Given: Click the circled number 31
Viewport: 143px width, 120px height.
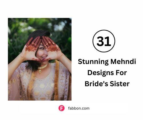Looking at the screenshot, I should tap(104, 41).
